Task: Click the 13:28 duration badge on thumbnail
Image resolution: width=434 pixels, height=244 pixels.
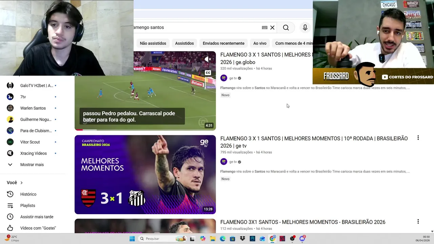Action: point(208,209)
